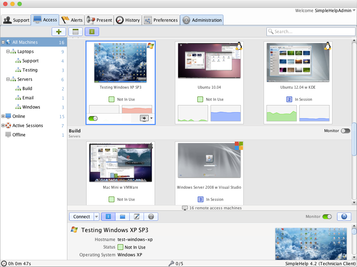Open the folder icon in bottom toolbar
The width and height of the screenshot is (357, 267).
pyautogui.click(x=123, y=216)
